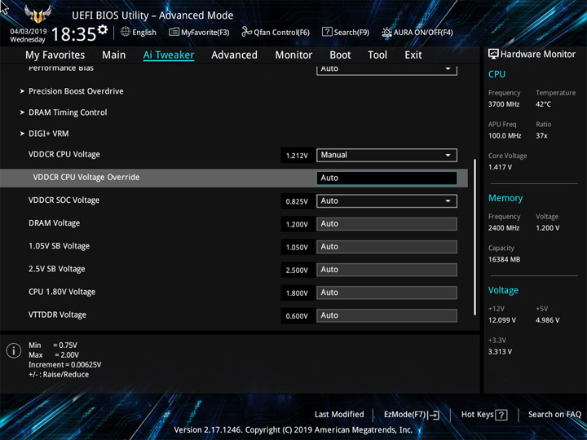Open MyFavorite(F3) list icon
Viewport: 587px width, 440px height.
click(x=174, y=32)
